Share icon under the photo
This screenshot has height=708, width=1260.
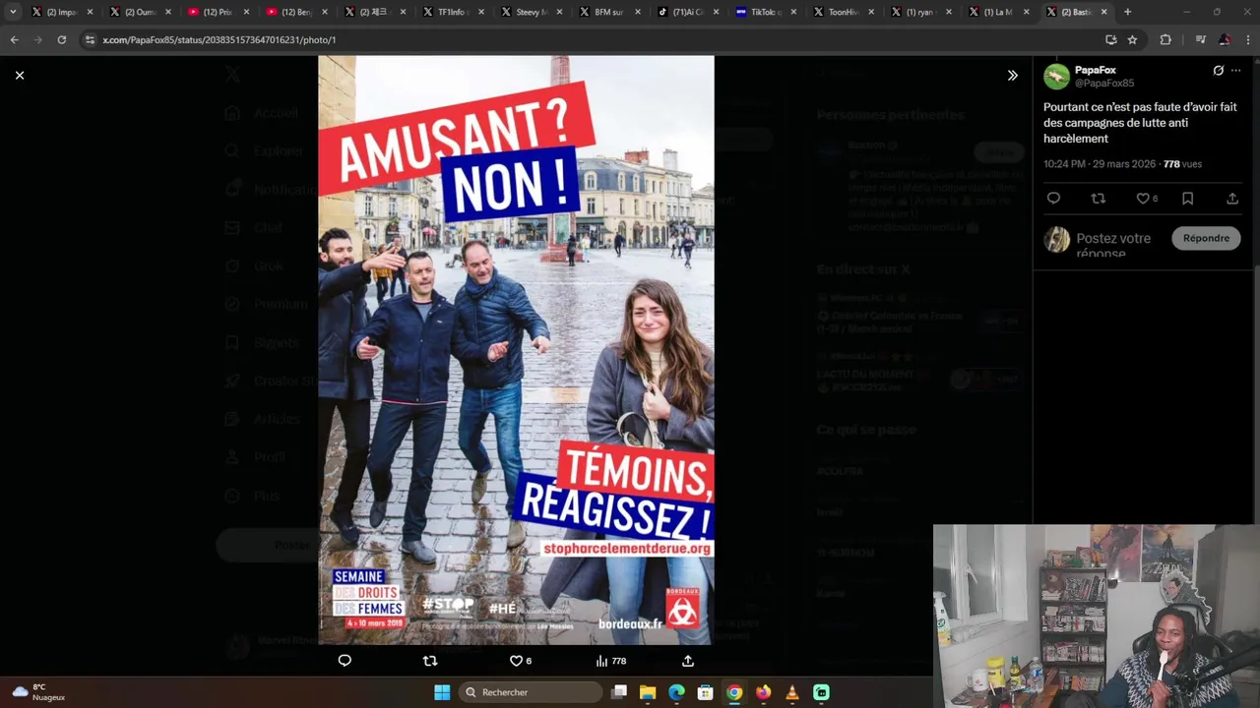point(688,661)
